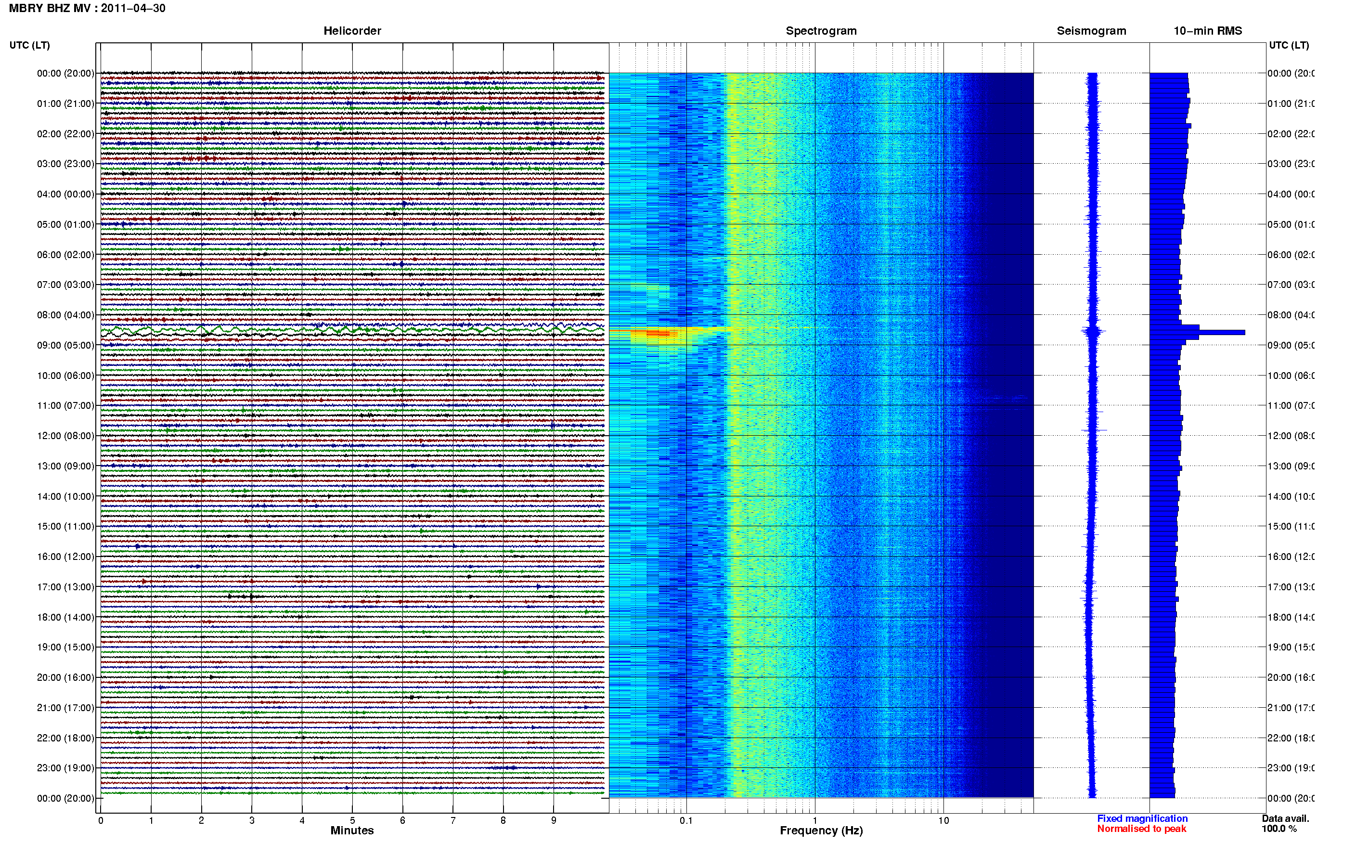This screenshot has width=1369, height=856.
Task: Select the 17:00 (13:00) left axis label
Action: (x=65, y=587)
